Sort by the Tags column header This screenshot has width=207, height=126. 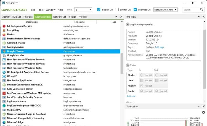tap(113, 22)
